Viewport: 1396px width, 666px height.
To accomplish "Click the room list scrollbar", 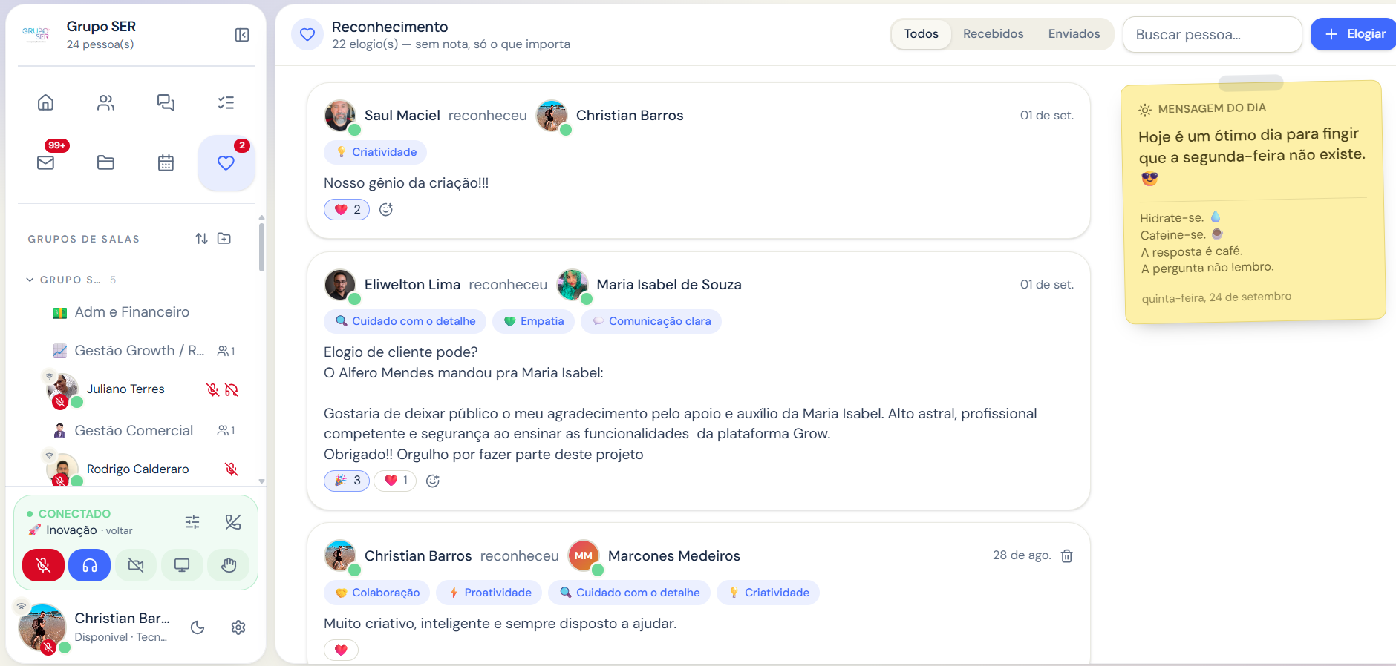I will click(x=261, y=247).
